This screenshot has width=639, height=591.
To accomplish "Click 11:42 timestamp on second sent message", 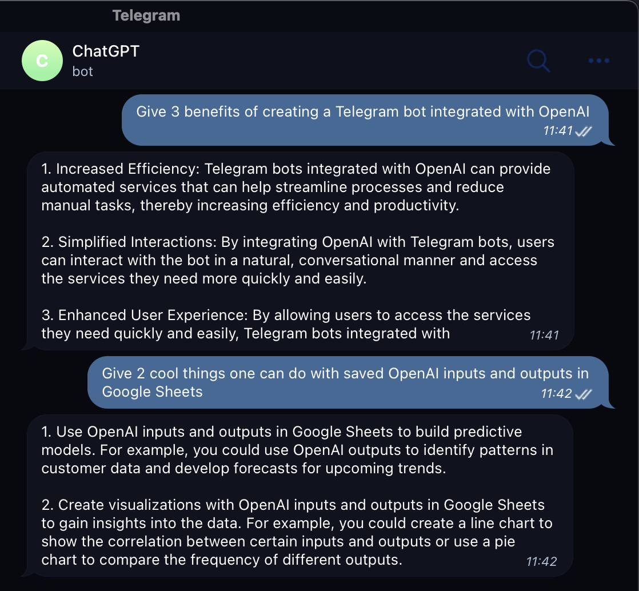I will pyautogui.click(x=556, y=394).
